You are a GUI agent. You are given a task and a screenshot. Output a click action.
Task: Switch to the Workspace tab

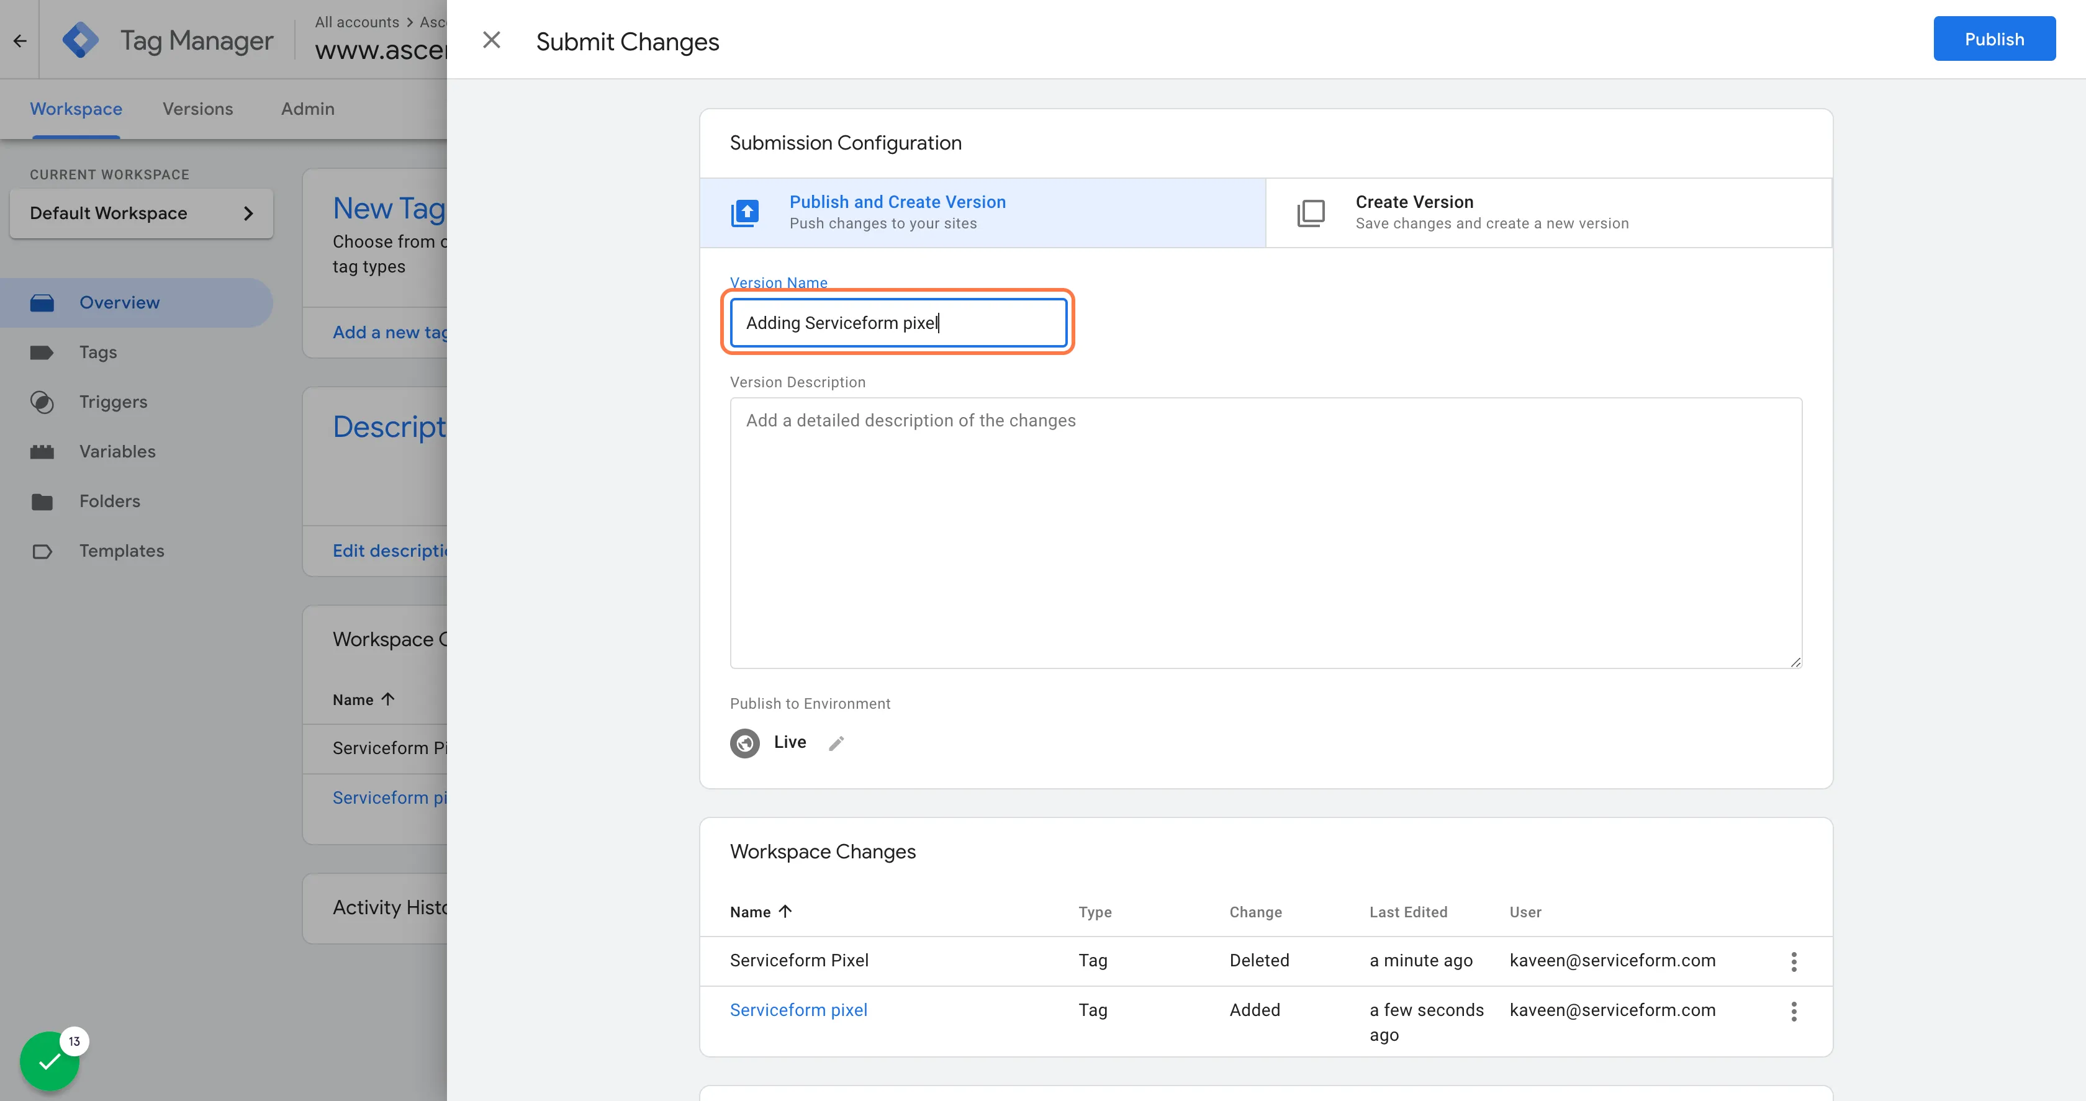tap(76, 109)
